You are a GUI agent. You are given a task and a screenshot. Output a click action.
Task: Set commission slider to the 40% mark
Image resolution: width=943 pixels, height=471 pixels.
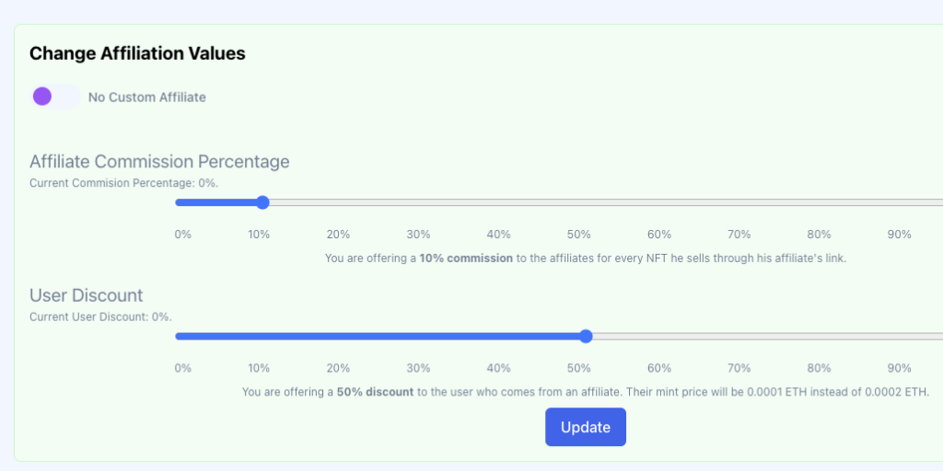pos(505,202)
